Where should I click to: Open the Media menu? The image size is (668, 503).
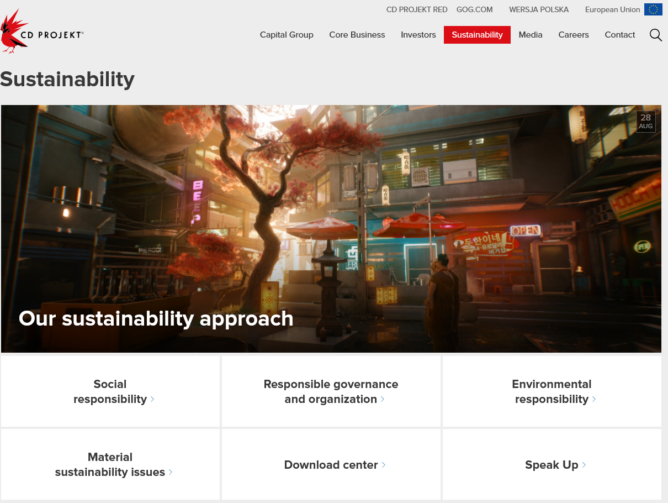tap(531, 35)
